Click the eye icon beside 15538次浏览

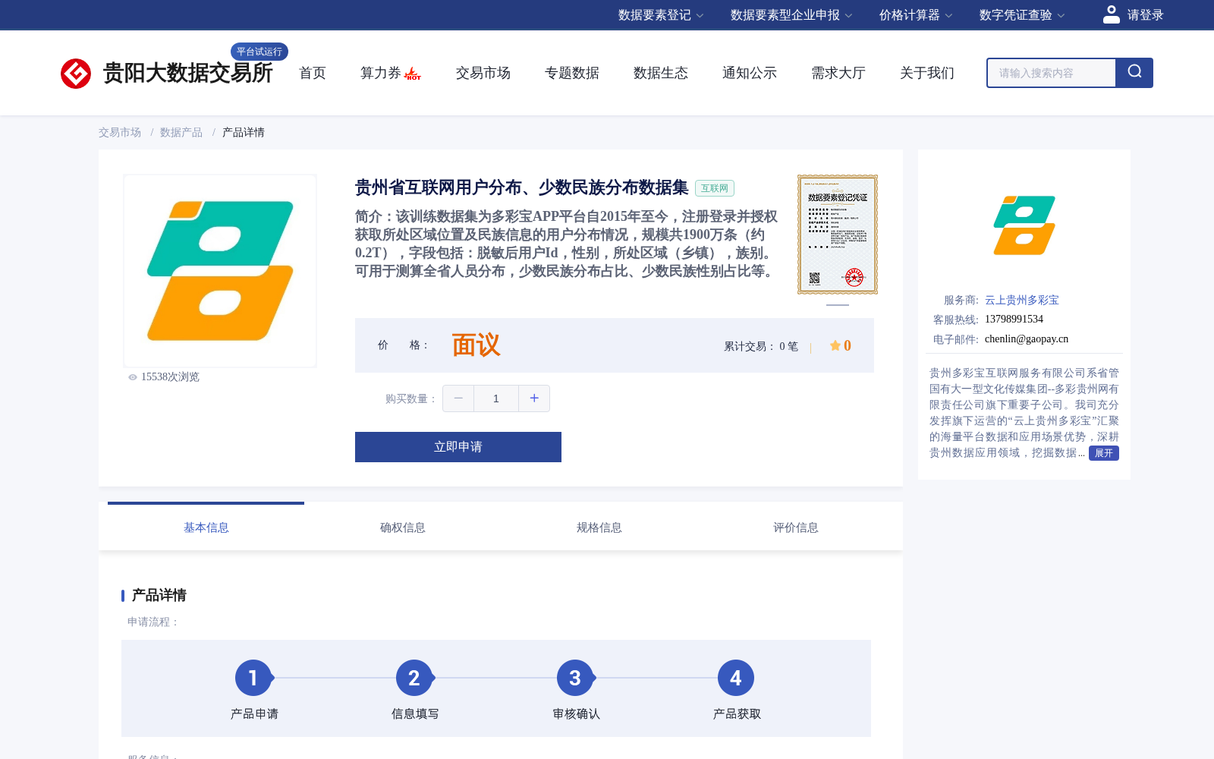(133, 377)
